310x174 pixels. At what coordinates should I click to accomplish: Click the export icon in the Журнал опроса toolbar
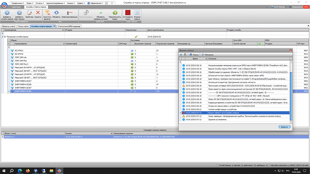(x=185, y=55)
